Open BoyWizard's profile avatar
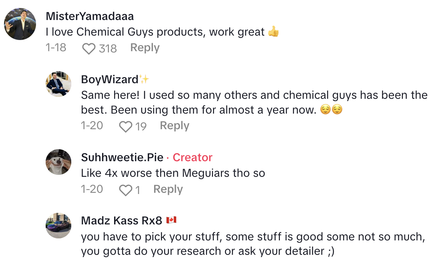The height and width of the screenshot is (260, 442). [x=58, y=84]
